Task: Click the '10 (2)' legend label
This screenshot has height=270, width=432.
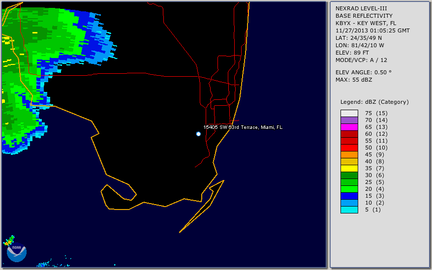Action: [x=375, y=203]
